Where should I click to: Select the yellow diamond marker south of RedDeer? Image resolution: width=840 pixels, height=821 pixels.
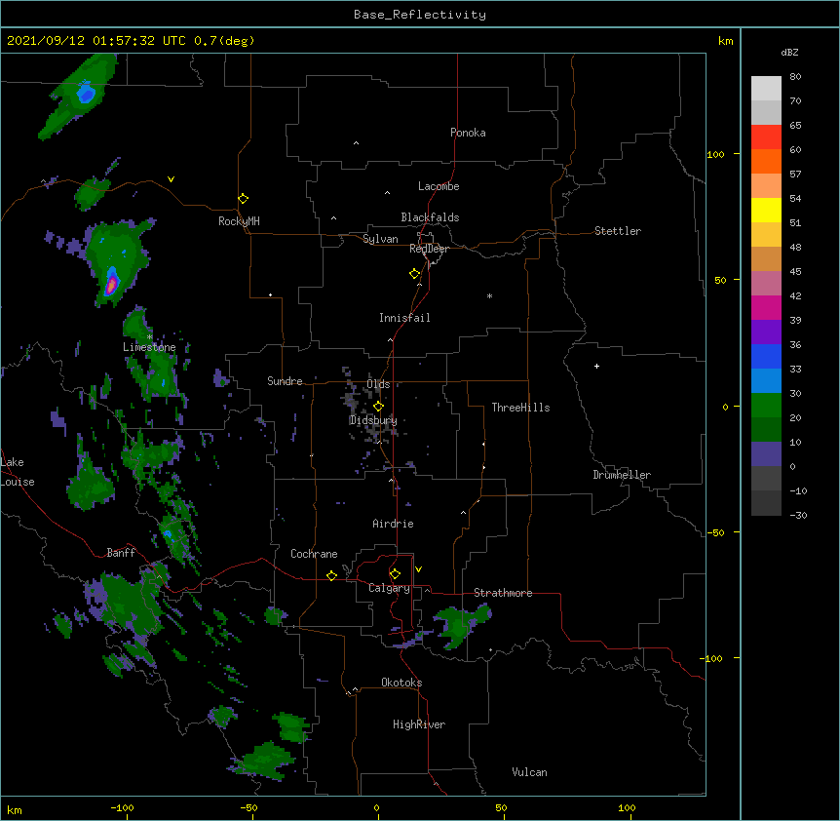coord(415,274)
